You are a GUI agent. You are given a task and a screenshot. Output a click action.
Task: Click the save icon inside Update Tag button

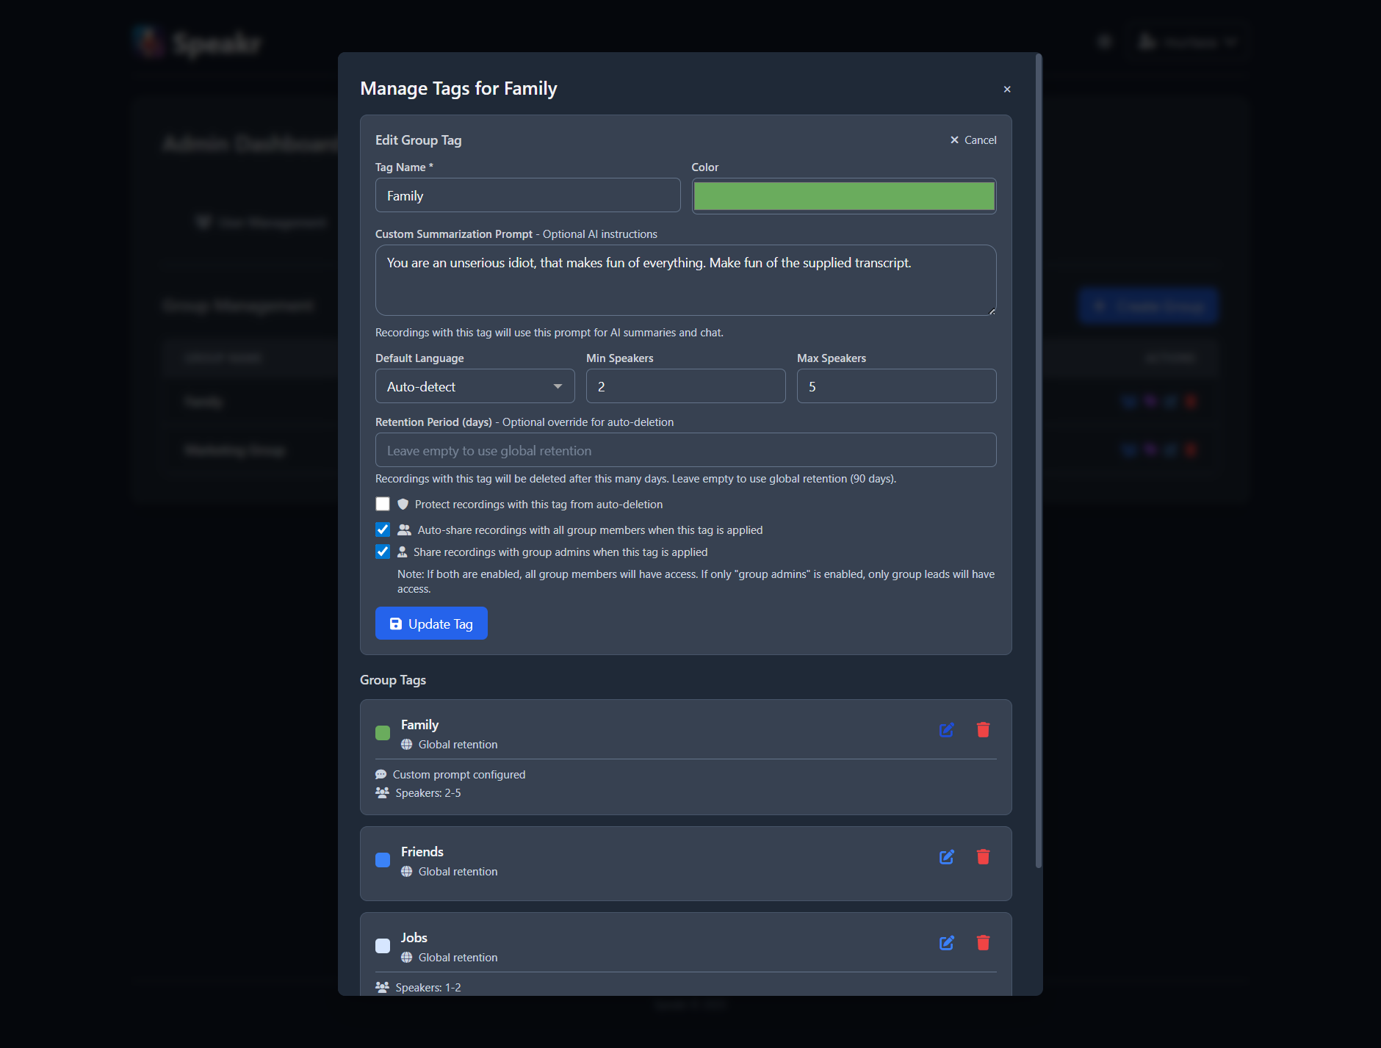pyautogui.click(x=397, y=624)
